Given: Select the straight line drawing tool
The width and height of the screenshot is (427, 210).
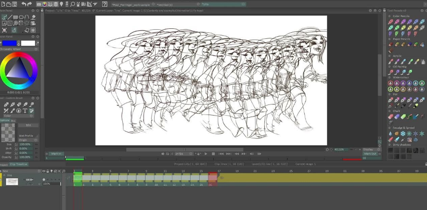Looking at the screenshot, I should (10, 17).
